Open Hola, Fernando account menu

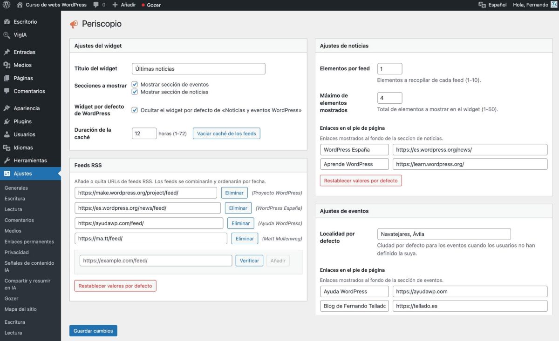click(531, 5)
